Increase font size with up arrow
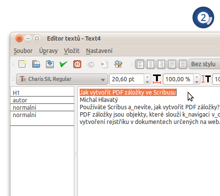The width and height of the screenshot is (220, 196). [148, 77]
